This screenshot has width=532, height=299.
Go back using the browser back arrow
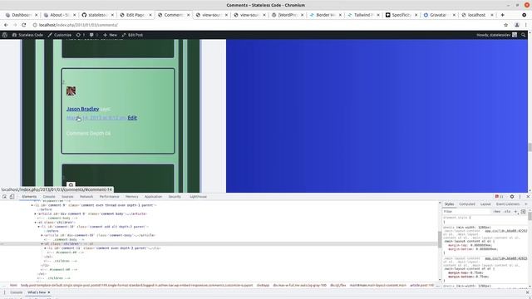pos(6,25)
